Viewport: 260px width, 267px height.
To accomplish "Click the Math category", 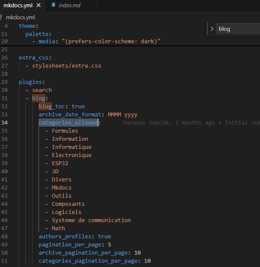I will click(58, 228).
